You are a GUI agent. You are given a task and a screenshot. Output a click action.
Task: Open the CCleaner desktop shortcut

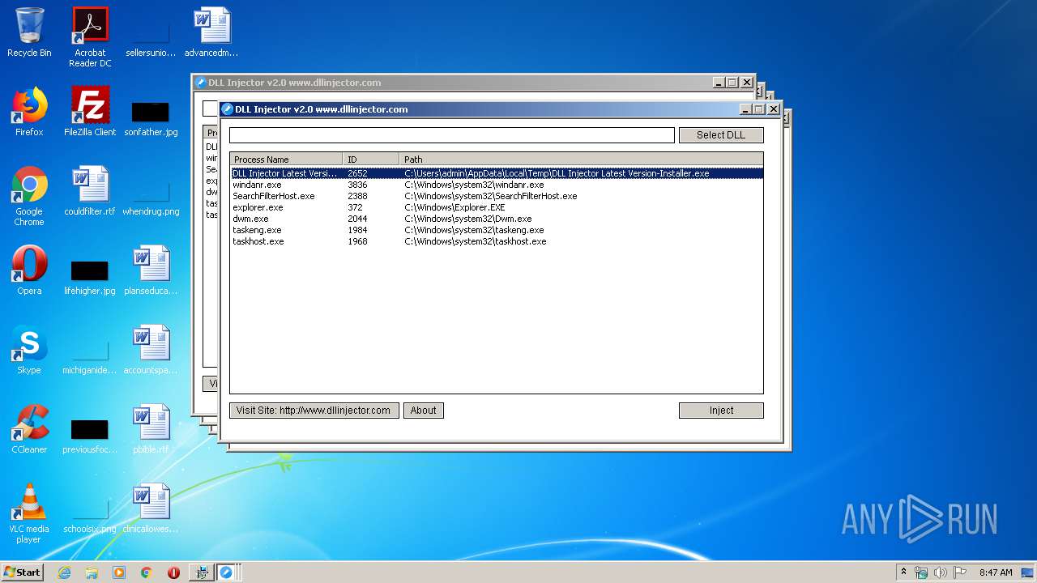click(x=29, y=429)
